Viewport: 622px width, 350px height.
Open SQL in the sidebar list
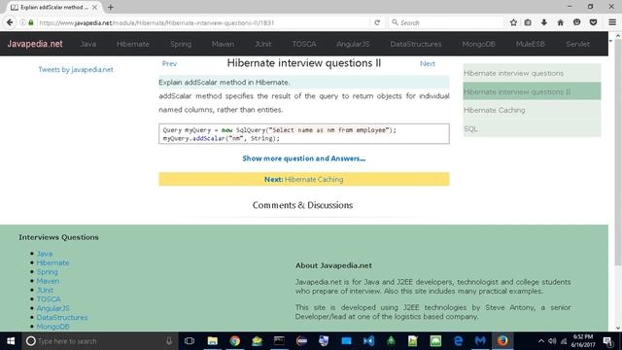pos(532,128)
